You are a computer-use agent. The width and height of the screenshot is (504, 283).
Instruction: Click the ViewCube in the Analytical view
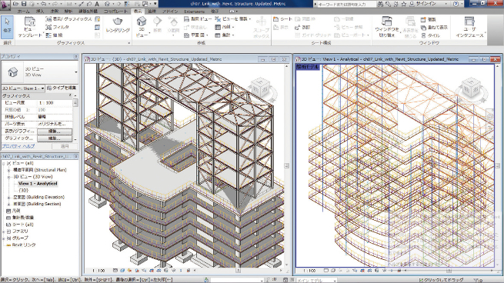(x=471, y=88)
